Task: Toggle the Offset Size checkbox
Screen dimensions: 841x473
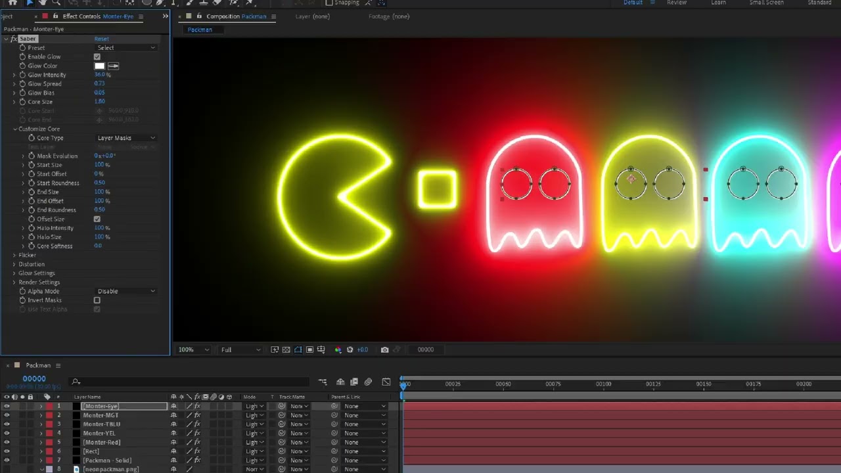Action: (x=97, y=219)
